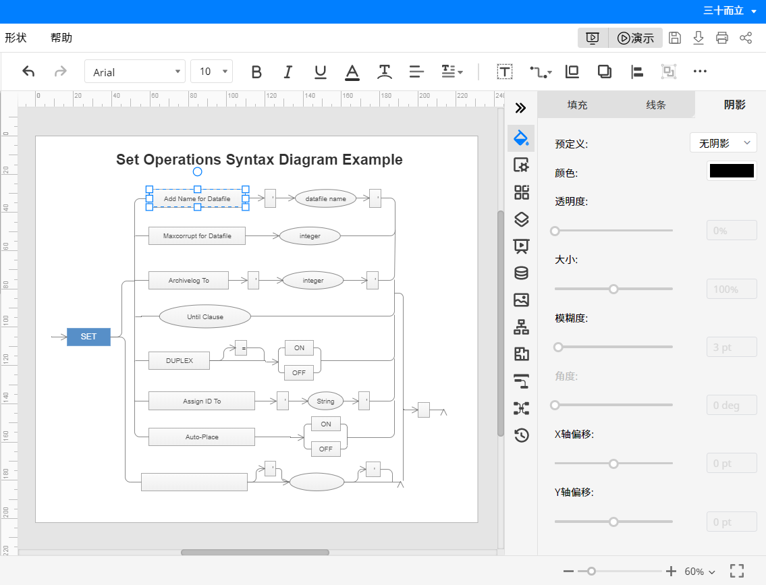Viewport: 766px width, 585px height.
Task: Print the diagram
Action: [722, 38]
